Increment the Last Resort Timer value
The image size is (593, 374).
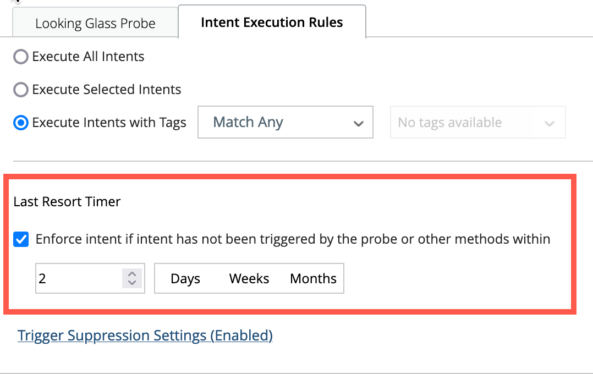(x=131, y=274)
